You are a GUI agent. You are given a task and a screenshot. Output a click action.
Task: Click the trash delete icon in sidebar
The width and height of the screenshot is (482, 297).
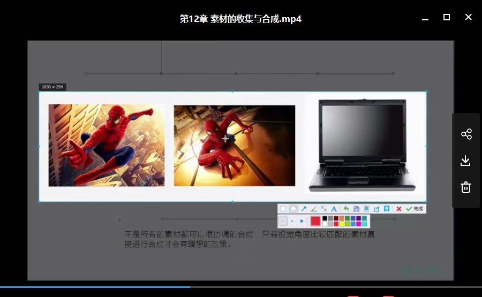(466, 187)
